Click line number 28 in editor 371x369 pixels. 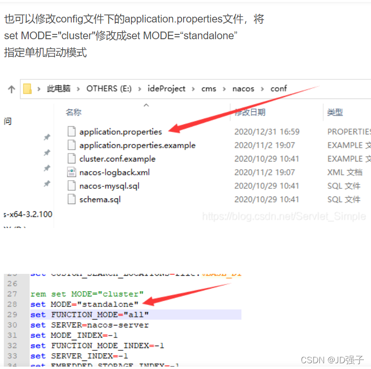12,304
